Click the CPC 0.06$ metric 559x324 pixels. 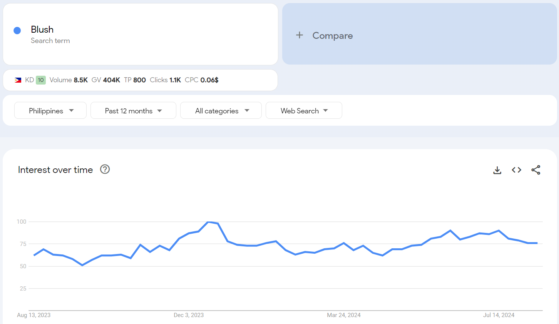[x=201, y=80]
